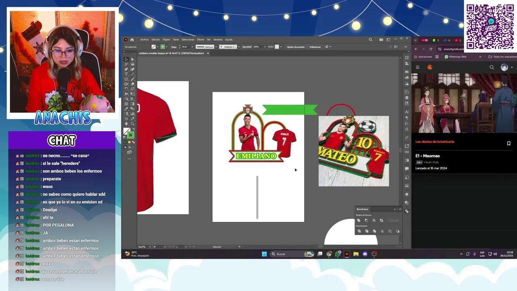Open Uniforme stroke profile dropdown

pyautogui.click(x=216, y=46)
